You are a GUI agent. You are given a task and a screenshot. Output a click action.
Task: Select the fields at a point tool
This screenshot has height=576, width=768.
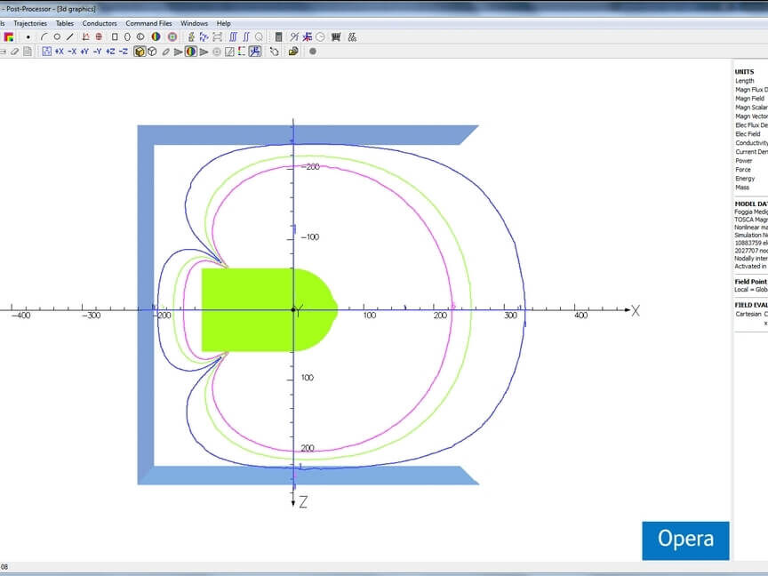(x=28, y=37)
